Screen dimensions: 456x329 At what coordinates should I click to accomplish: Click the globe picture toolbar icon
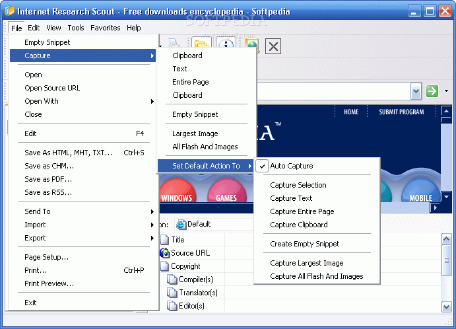click(252, 45)
